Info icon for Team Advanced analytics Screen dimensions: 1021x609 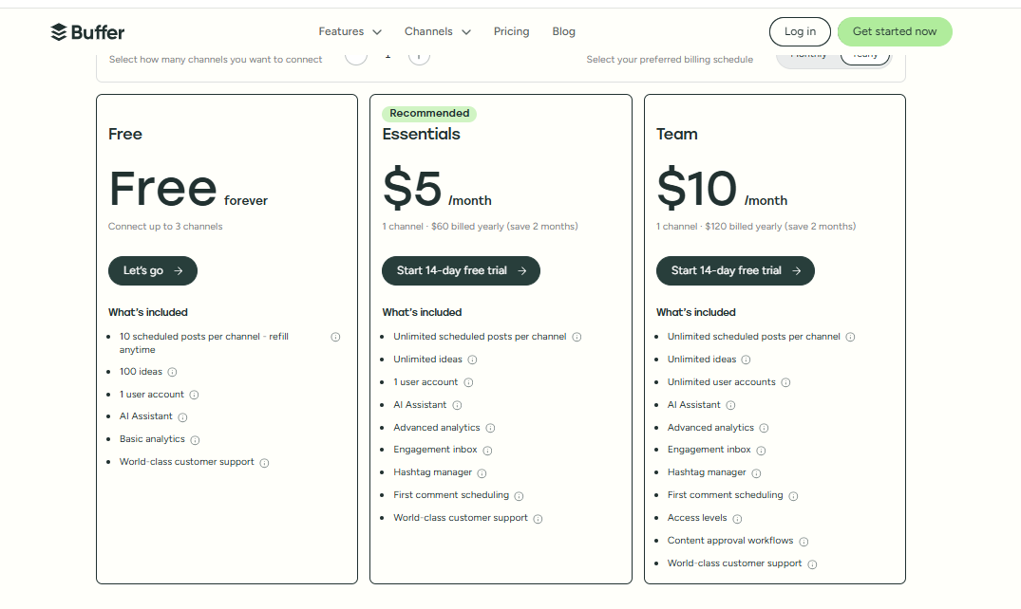pos(764,428)
